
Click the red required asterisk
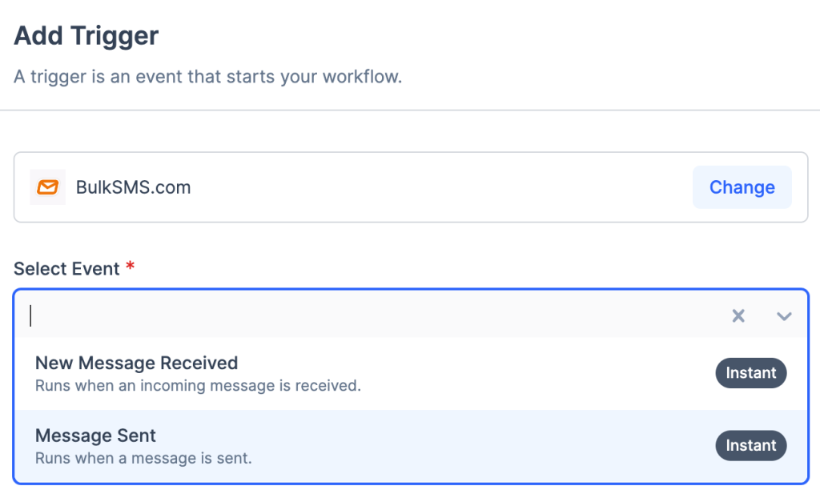click(x=130, y=267)
